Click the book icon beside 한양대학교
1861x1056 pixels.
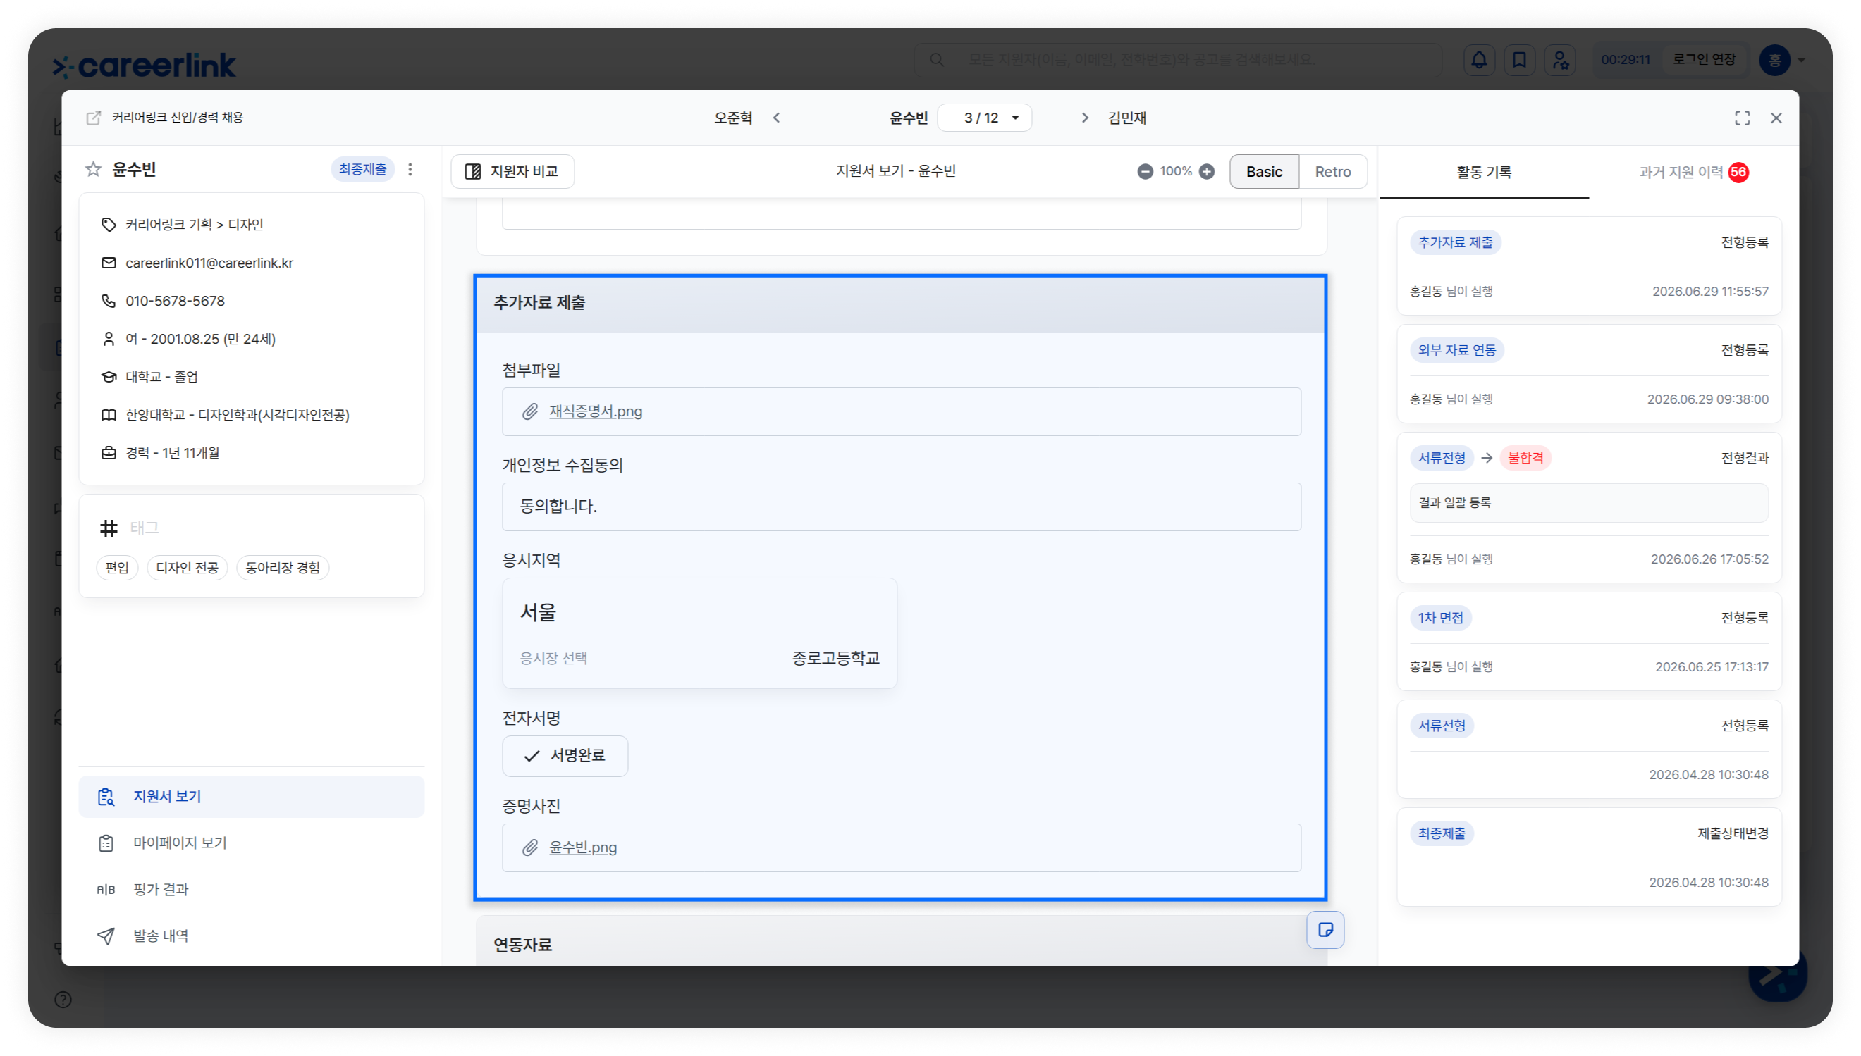(x=109, y=415)
